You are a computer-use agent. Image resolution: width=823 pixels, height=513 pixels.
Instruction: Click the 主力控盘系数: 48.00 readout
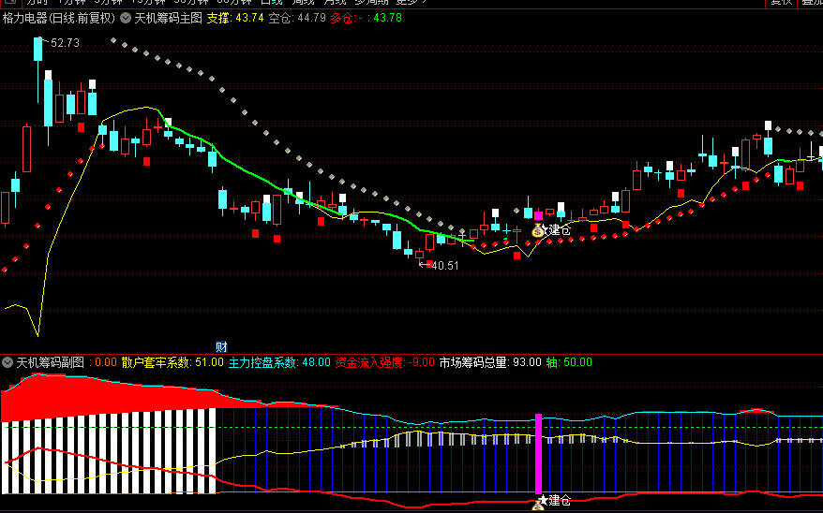click(279, 362)
